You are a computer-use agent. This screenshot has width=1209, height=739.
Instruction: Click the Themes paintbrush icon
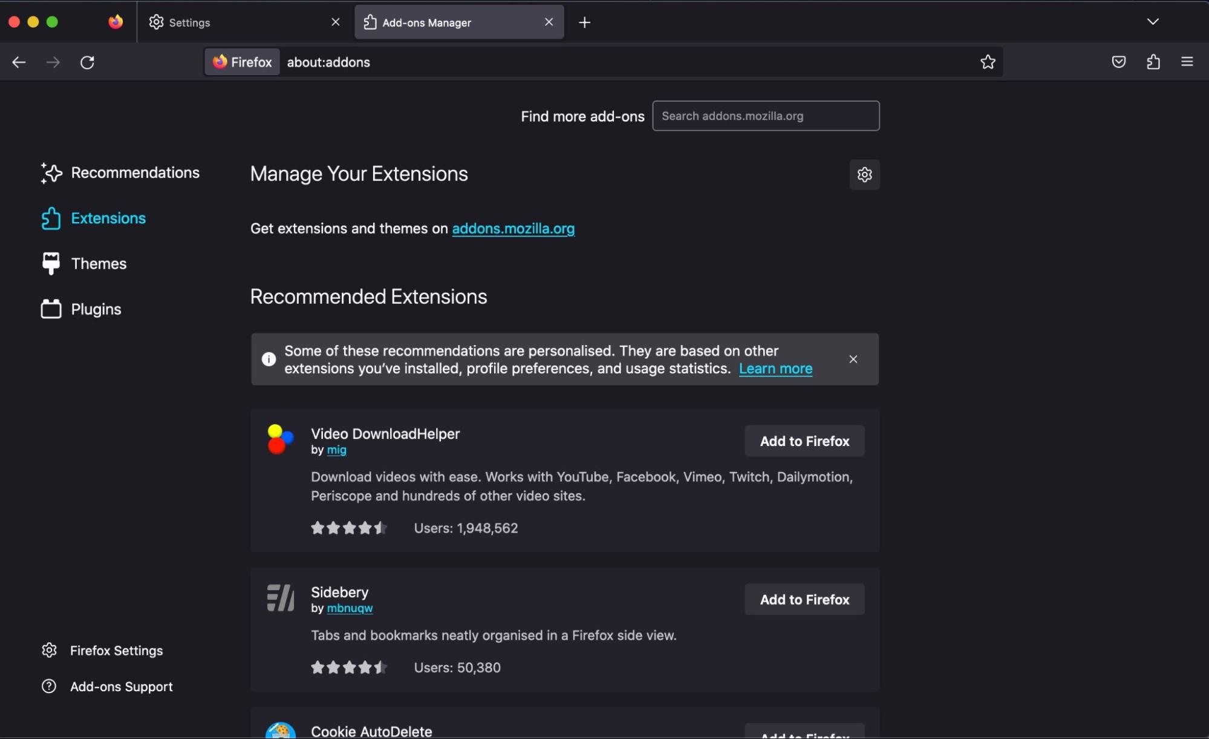[x=51, y=263]
